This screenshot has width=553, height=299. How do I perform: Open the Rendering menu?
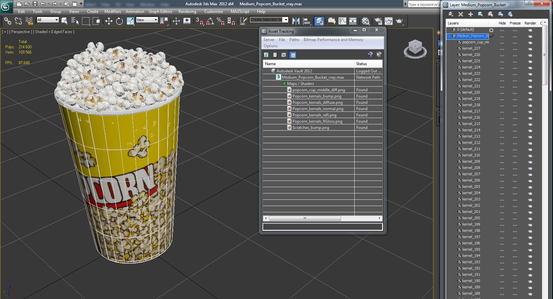[187, 12]
